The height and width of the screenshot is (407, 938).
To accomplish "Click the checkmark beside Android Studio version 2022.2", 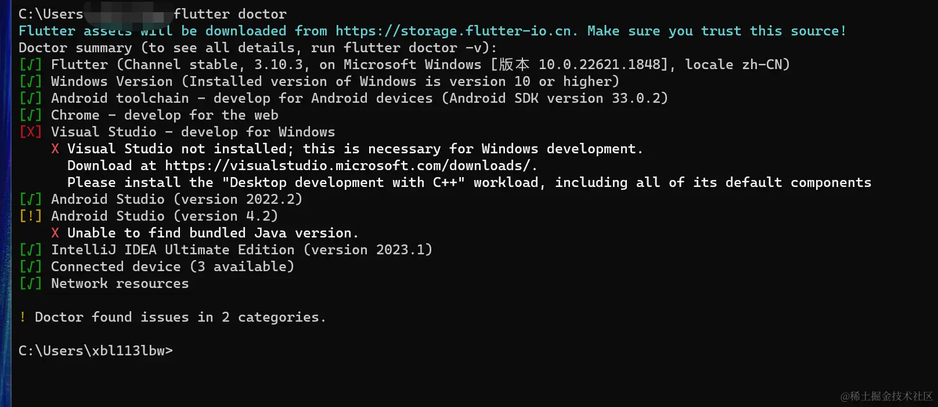I will 30,199.
